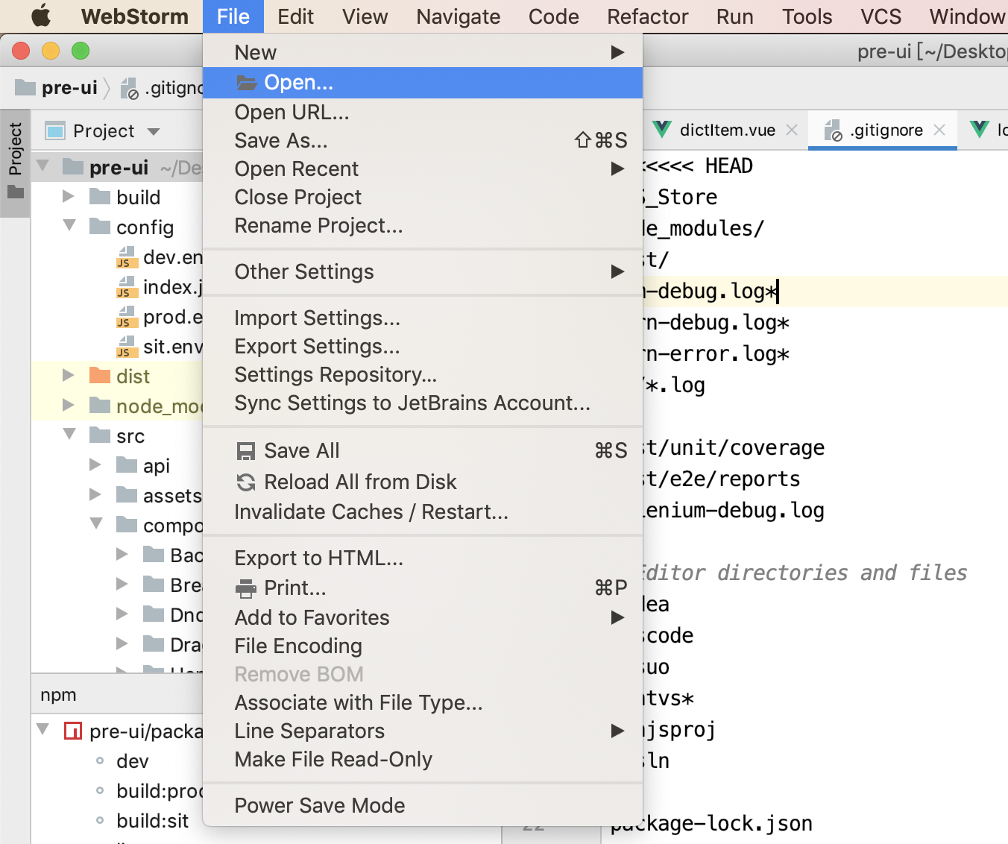1008x844 pixels.
Task: Open Settings Repository...
Action: 422,374
